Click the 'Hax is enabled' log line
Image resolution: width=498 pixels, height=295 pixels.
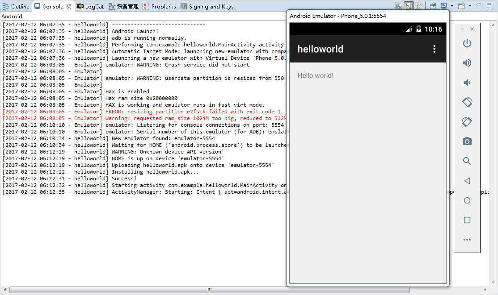(76, 91)
